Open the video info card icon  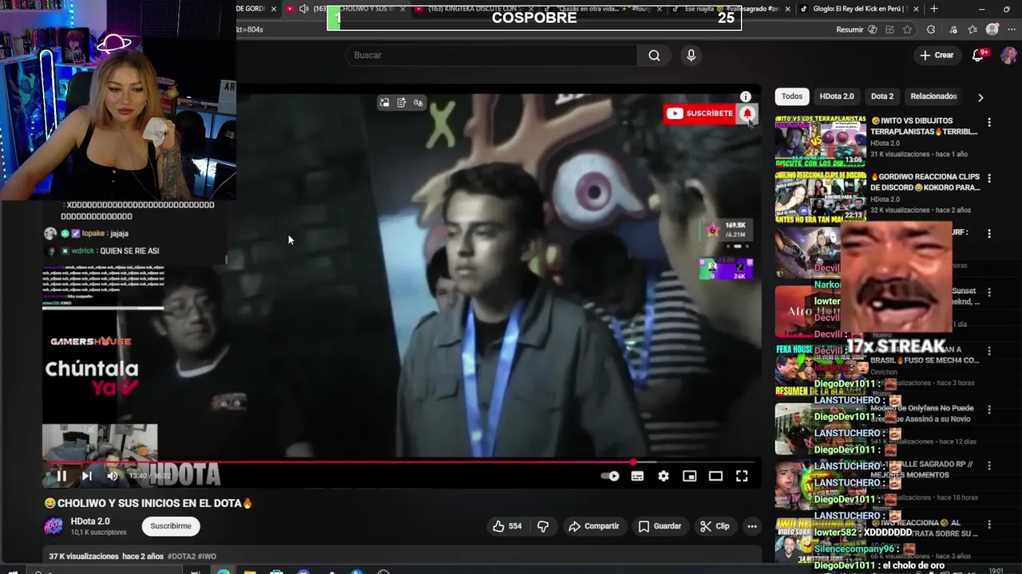coord(745,97)
